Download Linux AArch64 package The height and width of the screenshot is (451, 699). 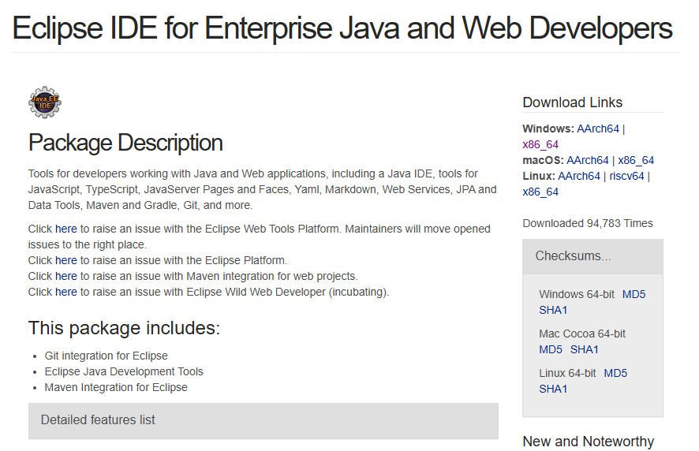579,176
